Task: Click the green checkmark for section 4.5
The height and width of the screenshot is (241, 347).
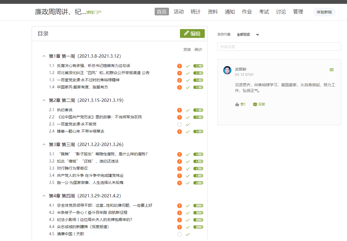Action: coord(188,234)
